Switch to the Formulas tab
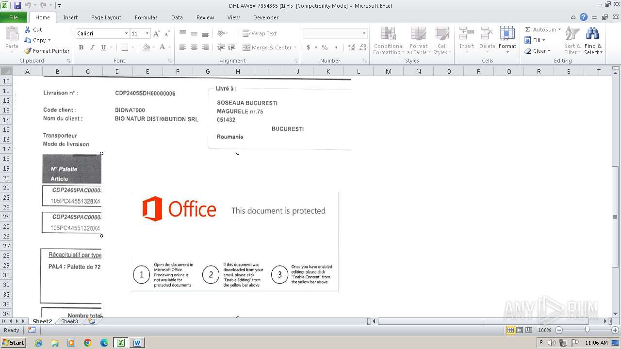 (146, 17)
